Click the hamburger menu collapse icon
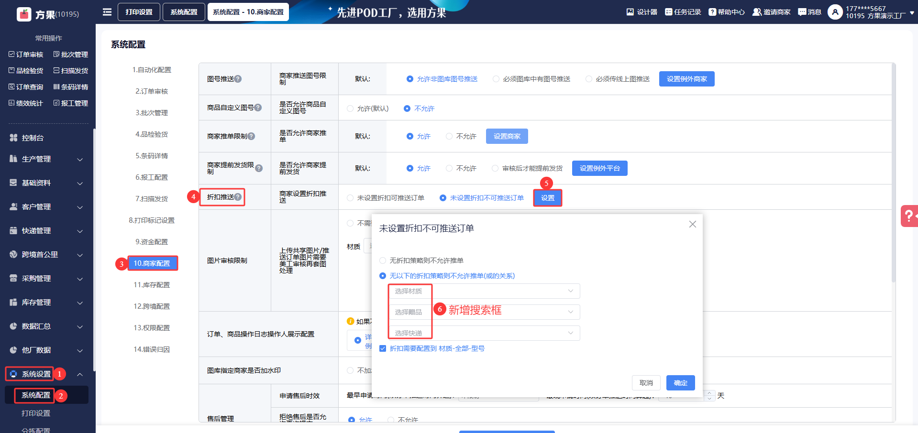Screen dimensions: 918x433 pyautogui.click(x=107, y=12)
